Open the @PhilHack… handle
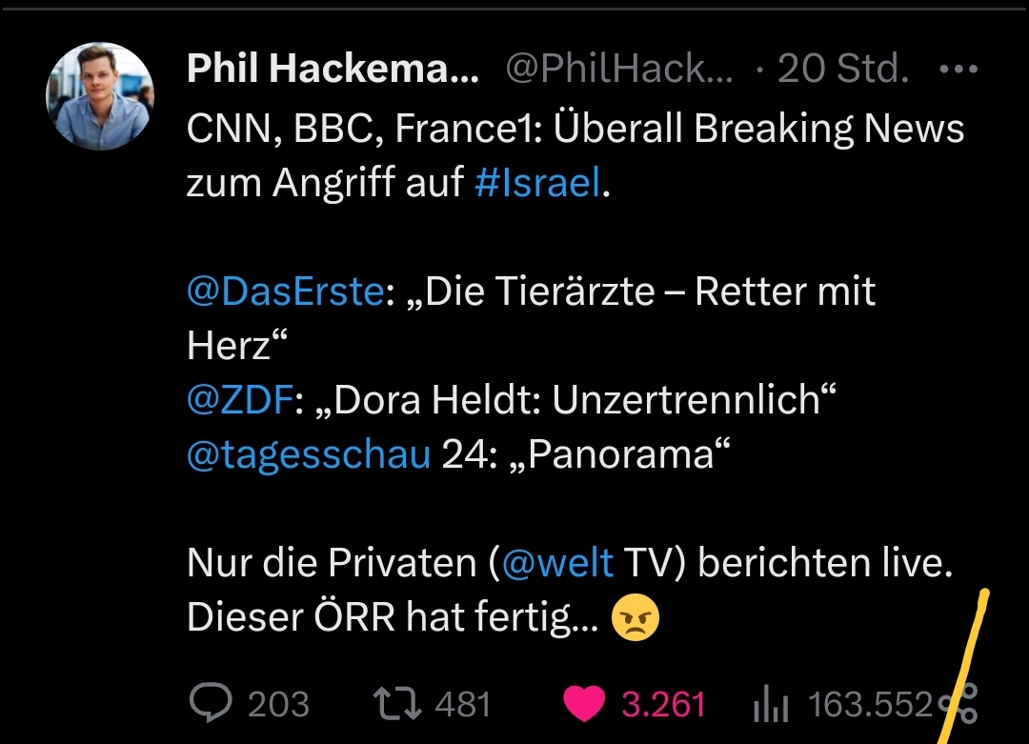This screenshot has width=1029, height=744. click(620, 69)
